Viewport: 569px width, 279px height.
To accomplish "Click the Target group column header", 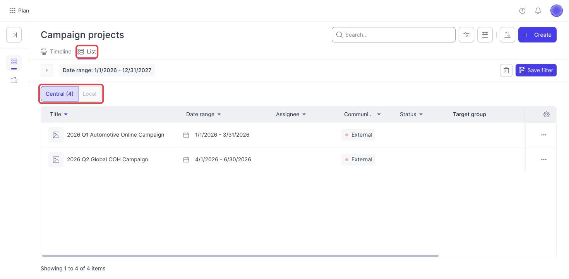I will coord(470,114).
